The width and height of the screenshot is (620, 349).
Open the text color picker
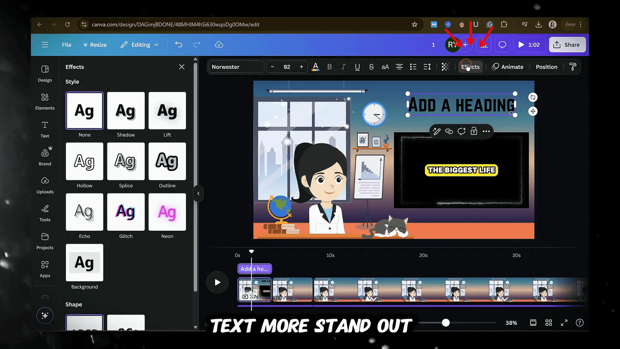[315, 67]
